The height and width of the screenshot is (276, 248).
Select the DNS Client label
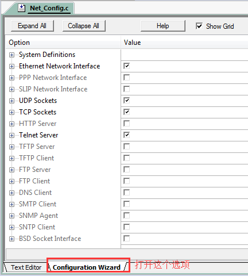point(36,193)
